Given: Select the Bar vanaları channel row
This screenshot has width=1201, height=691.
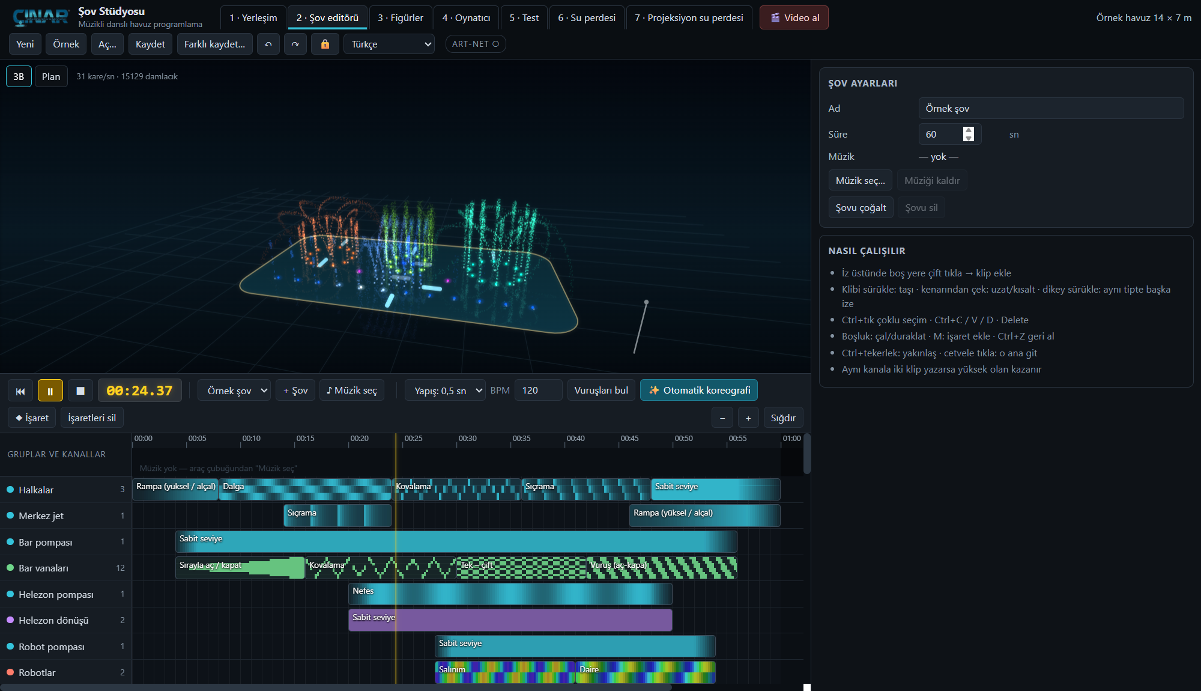Looking at the screenshot, I should pos(66,568).
